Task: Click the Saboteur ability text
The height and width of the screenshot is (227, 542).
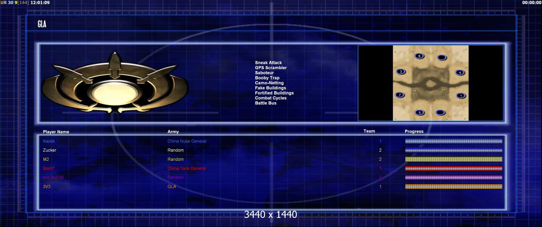Action: click(x=264, y=73)
